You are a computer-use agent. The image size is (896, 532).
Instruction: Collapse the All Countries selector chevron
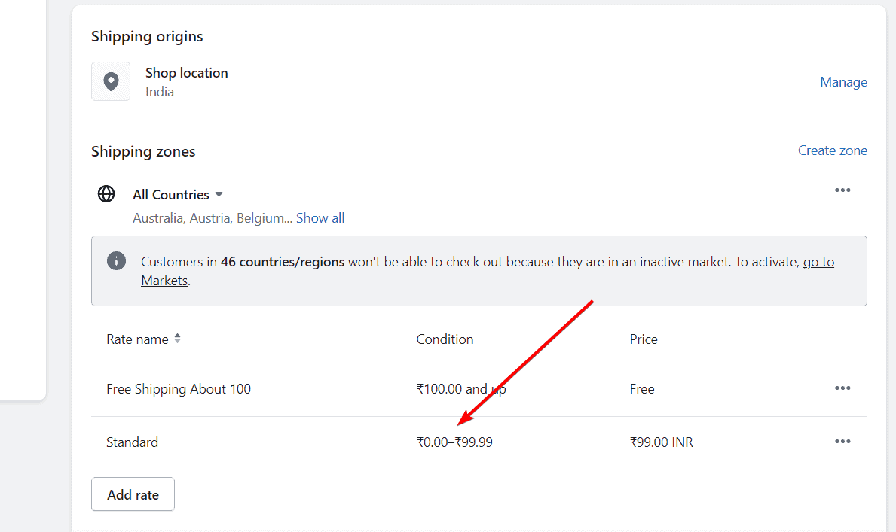219,194
